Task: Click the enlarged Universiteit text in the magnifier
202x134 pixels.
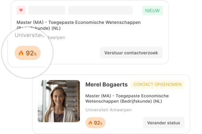Action: (30, 35)
